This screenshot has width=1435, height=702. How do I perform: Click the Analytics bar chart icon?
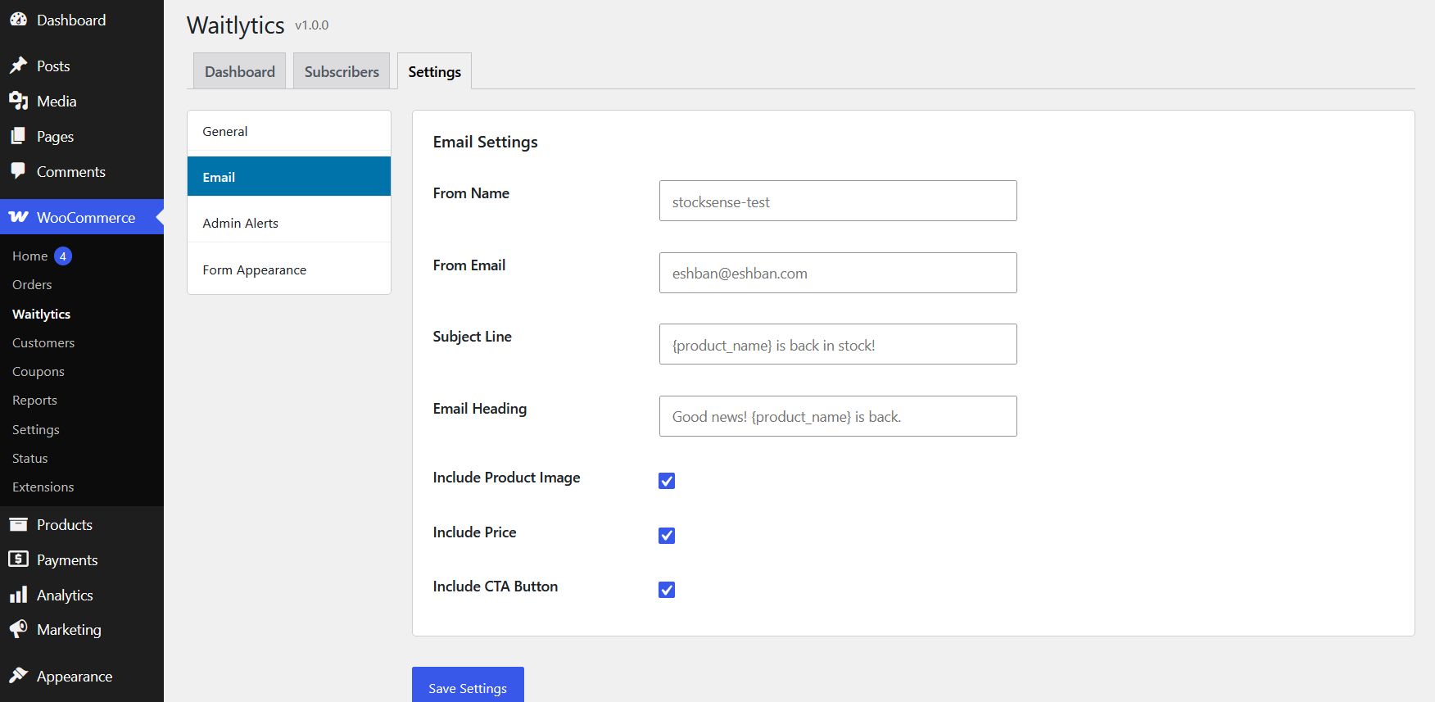tap(18, 595)
